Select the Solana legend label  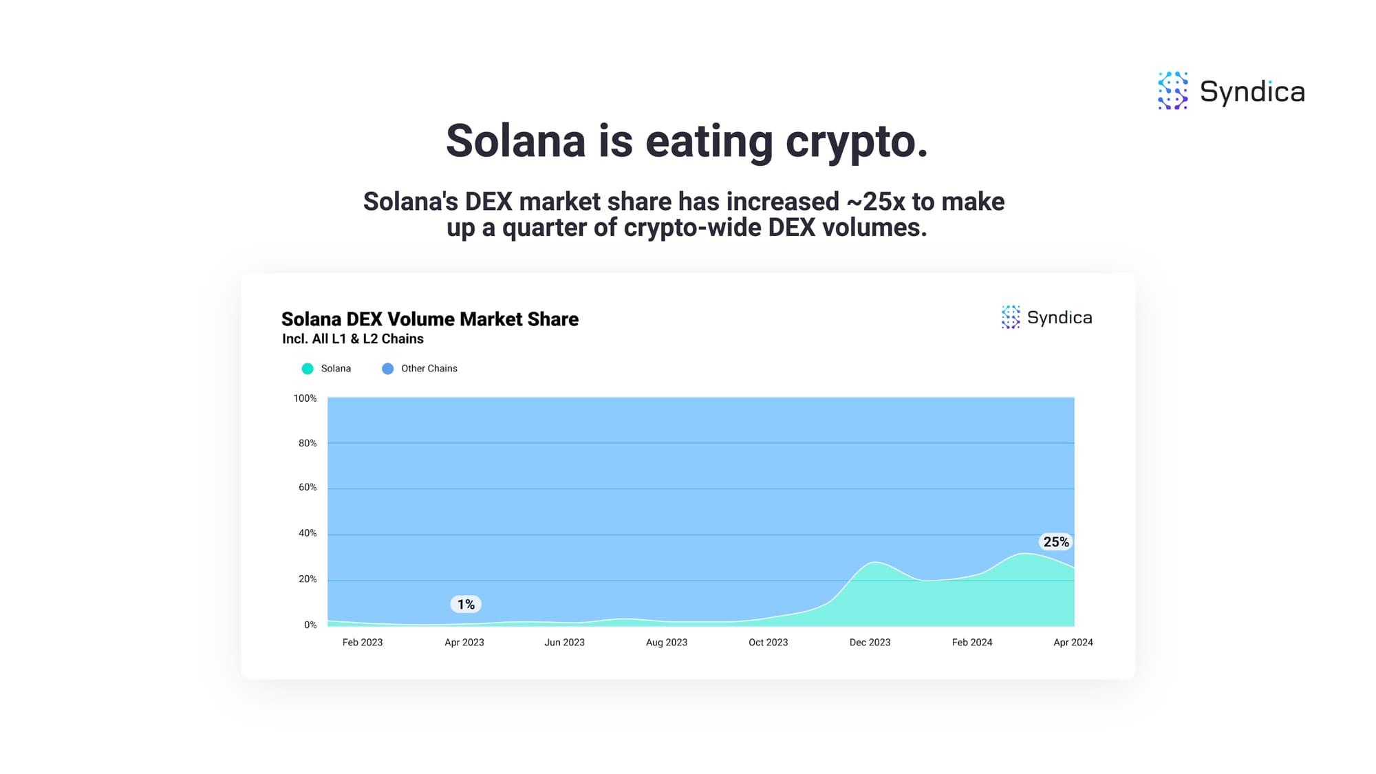tap(336, 369)
